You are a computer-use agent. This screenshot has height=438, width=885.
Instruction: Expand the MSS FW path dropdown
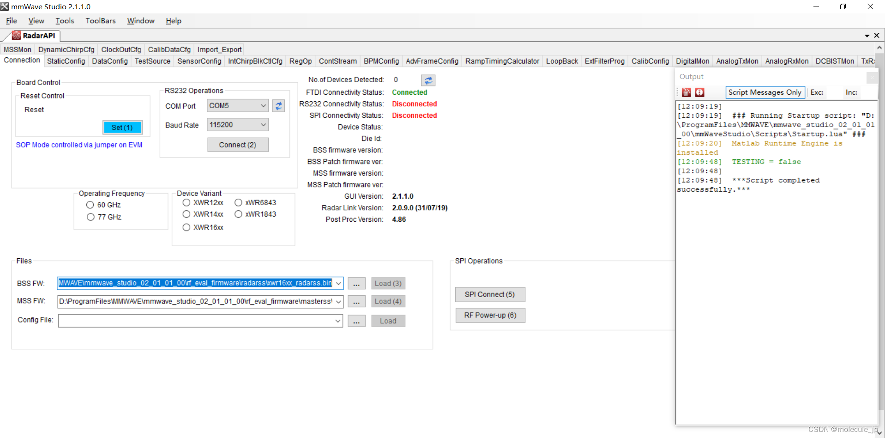[x=338, y=302]
